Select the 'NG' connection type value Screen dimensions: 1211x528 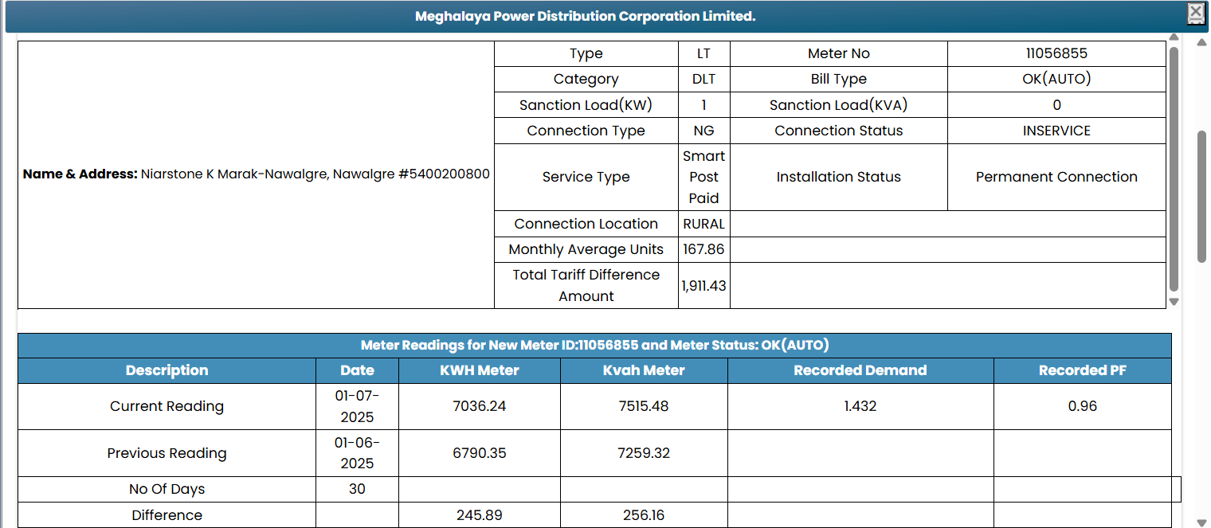[703, 131]
